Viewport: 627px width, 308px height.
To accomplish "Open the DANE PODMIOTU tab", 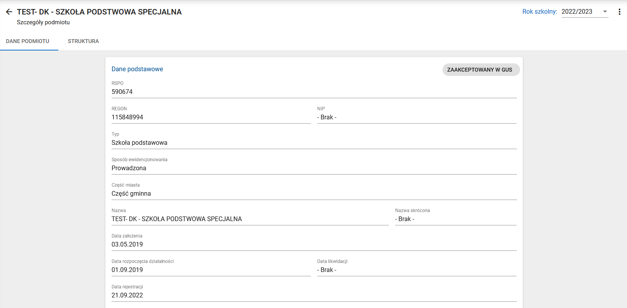I will (27, 41).
